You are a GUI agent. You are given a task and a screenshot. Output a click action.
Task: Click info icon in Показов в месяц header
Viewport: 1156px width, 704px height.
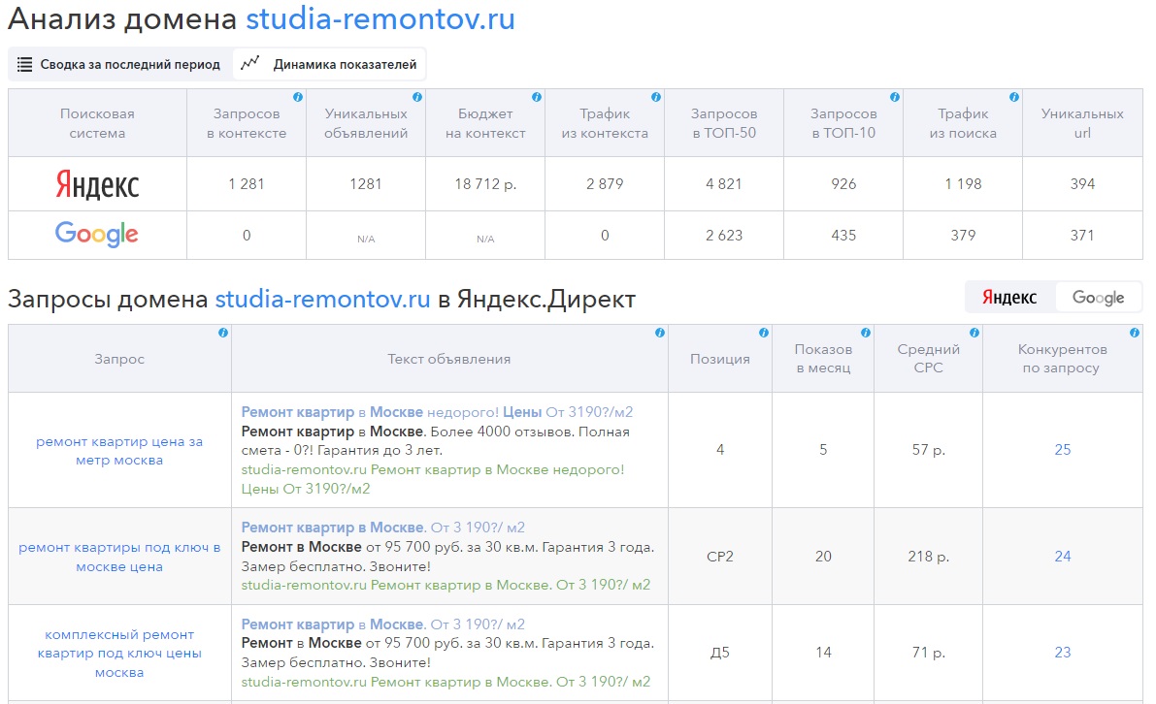coord(866,333)
